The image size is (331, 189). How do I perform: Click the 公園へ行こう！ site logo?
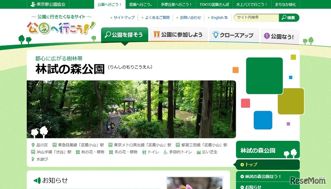[x=61, y=28]
